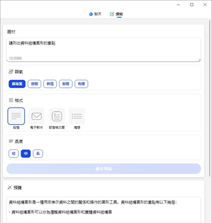Screen dimensions: 212x223
Task: Switch to the 聊天 chat tab
Action: (95, 14)
